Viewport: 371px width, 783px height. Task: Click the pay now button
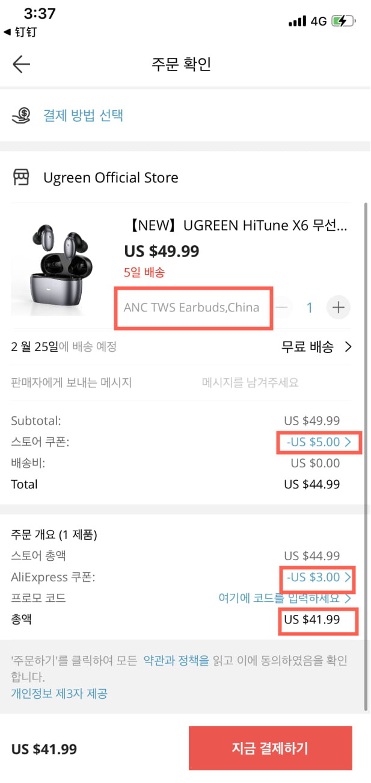tap(270, 748)
